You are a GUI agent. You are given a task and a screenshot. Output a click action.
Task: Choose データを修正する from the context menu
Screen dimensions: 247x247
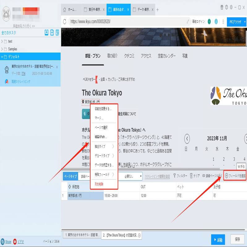pos(104,165)
